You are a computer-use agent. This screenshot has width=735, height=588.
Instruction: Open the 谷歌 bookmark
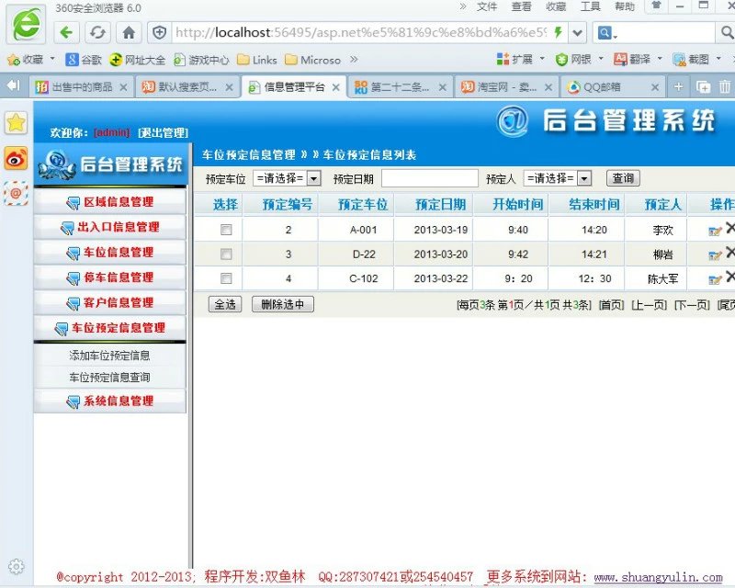(84, 60)
